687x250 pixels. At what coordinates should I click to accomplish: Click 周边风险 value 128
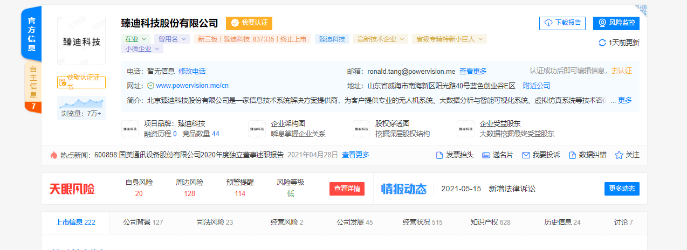(x=189, y=193)
